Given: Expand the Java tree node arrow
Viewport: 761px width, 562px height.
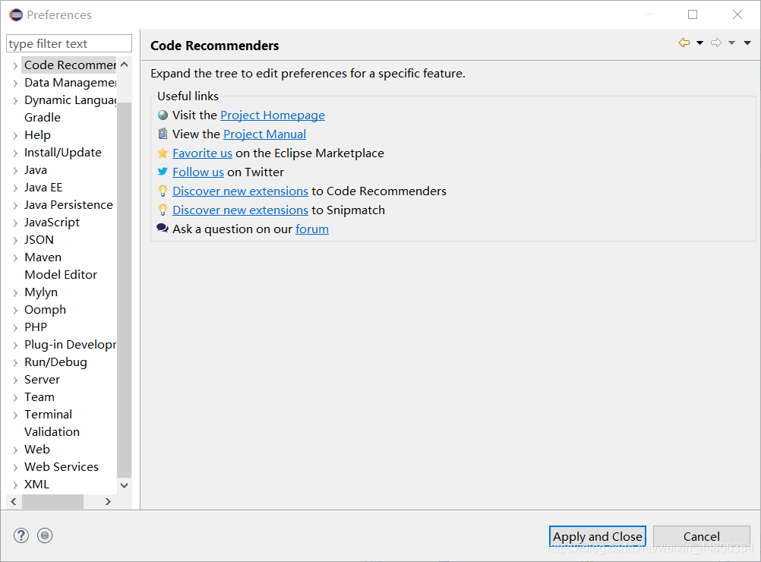Looking at the screenshot, I should [15, 170].
